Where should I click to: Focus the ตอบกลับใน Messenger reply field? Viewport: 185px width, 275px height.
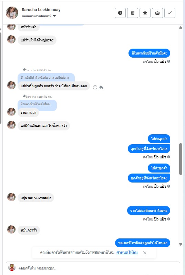click(x=93, y=268)
